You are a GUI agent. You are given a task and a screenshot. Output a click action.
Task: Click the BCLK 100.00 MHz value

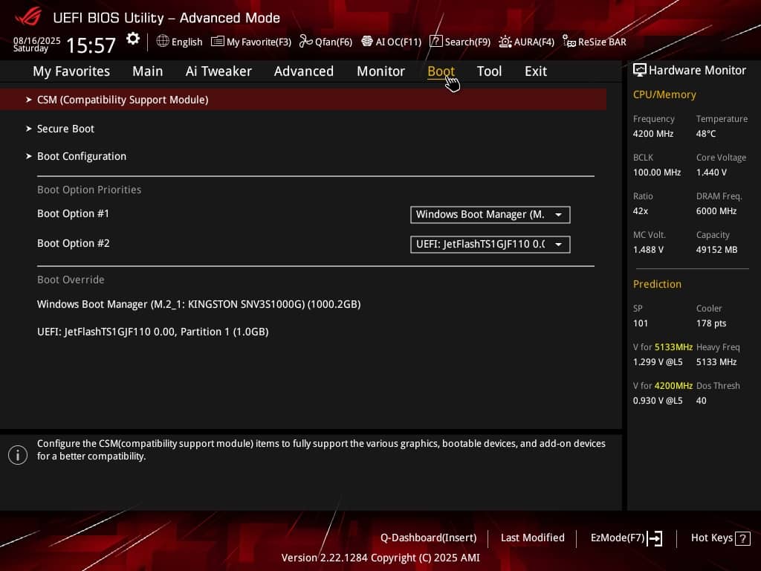(657, 172)
